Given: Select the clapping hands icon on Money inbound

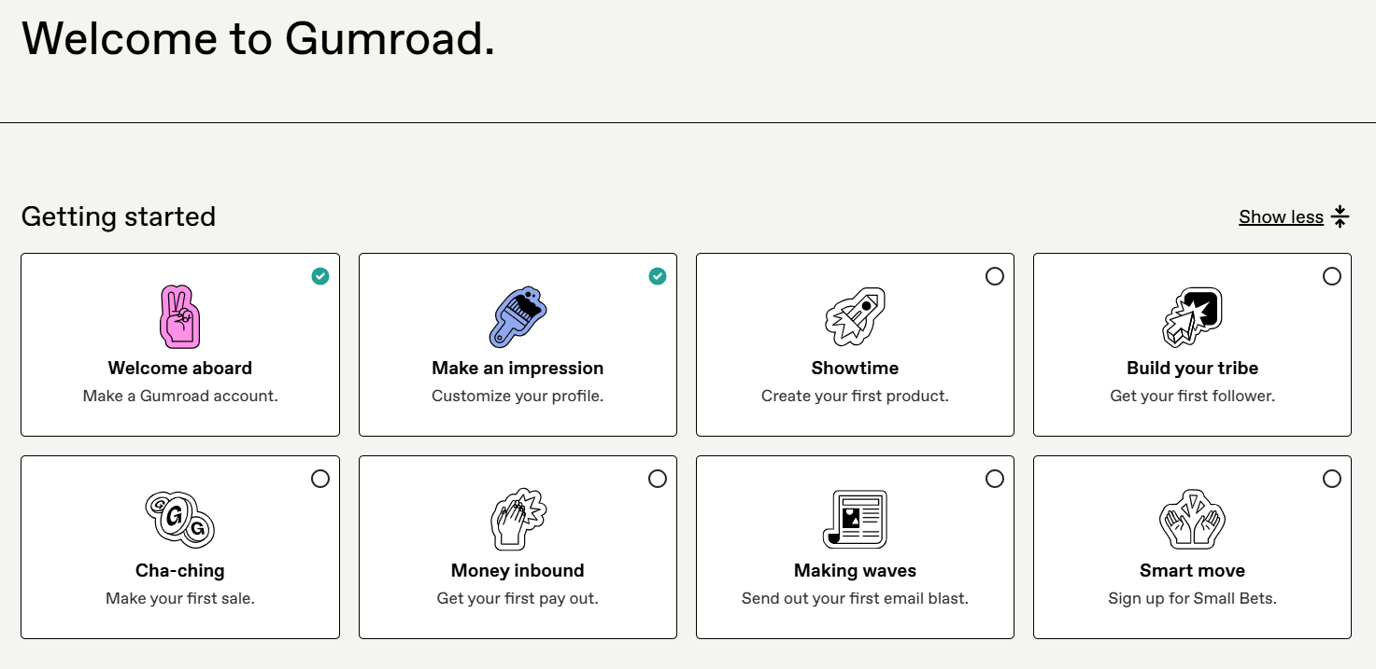Looking at the screenshot, I should click(517, 518).
